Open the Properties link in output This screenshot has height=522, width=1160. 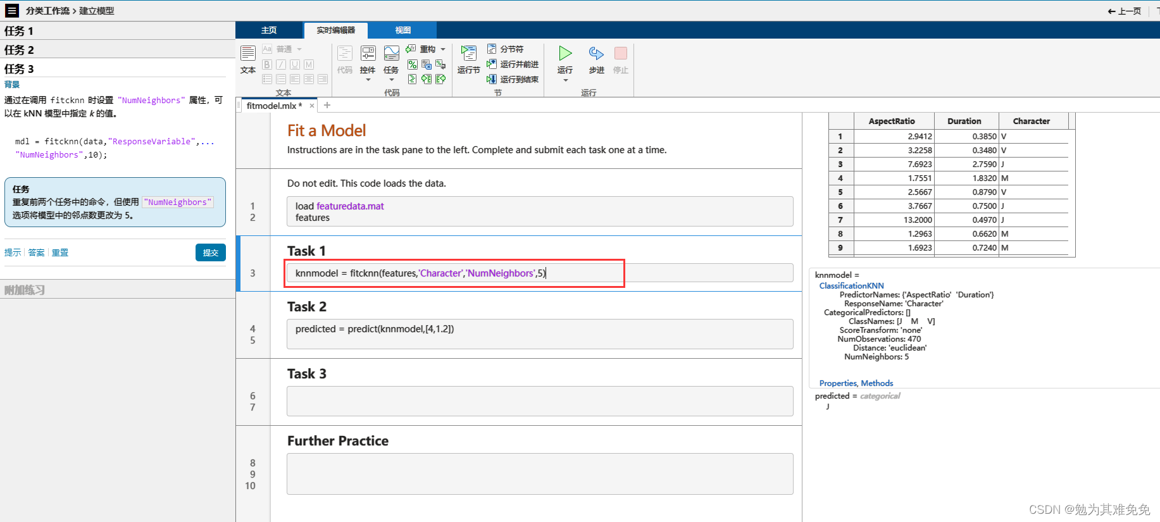pos(838,383)
